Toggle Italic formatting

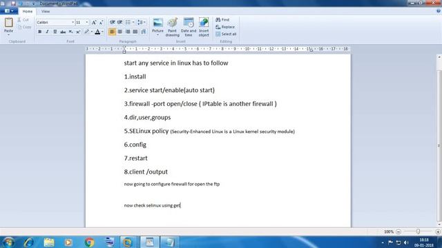[48, 32]
